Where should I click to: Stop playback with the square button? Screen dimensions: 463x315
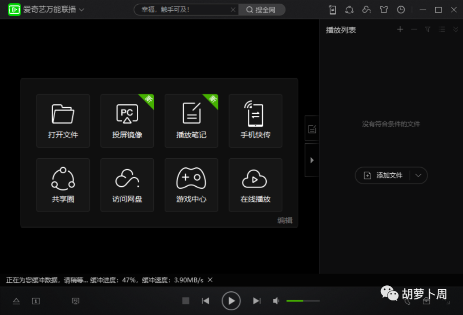pos(186,301)
